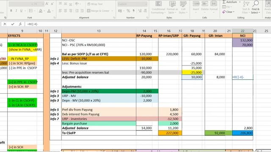
Task: Select the NCI header cell
Action: [243, 35]
